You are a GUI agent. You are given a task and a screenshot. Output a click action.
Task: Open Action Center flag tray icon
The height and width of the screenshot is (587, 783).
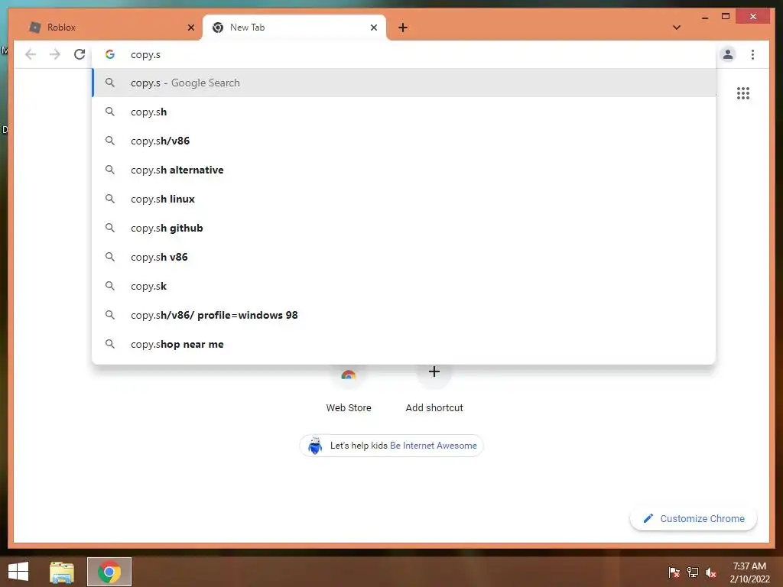click(674, 572)
